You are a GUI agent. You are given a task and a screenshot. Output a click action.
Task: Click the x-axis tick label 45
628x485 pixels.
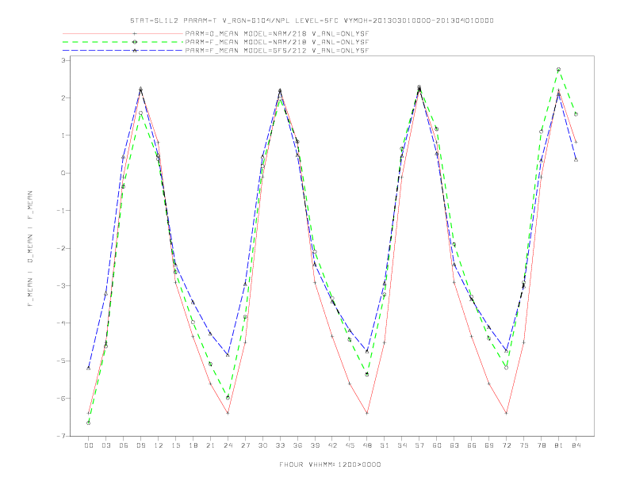[x=350, y=445]
